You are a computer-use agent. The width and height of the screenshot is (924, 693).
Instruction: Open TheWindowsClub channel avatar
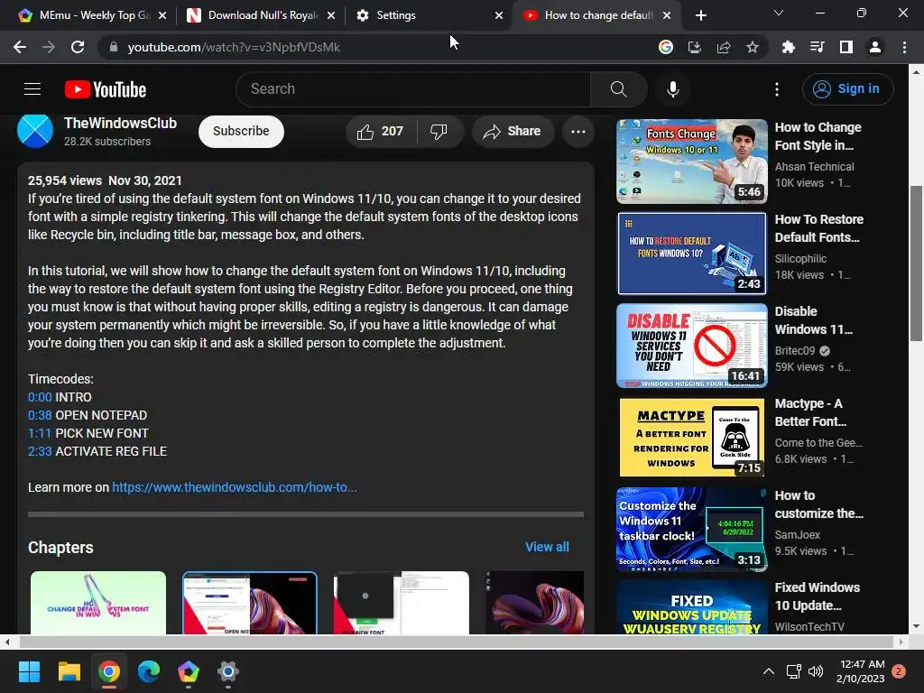[35, 130]
